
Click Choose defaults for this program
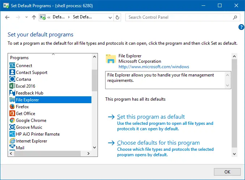pyautogui.click(x=158, y=143)
